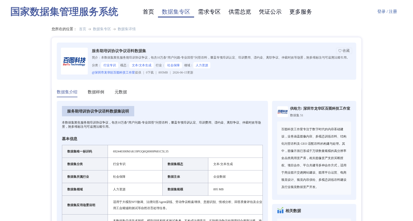Click the 数据集分类 label cell

(x=85, y=164)
